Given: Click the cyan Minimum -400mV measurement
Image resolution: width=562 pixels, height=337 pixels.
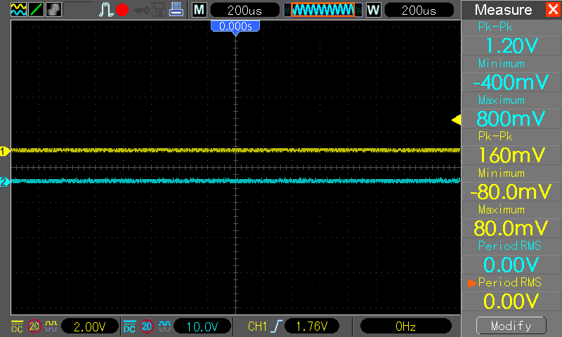Looking at the screenshot, I should tap(511, 82).
